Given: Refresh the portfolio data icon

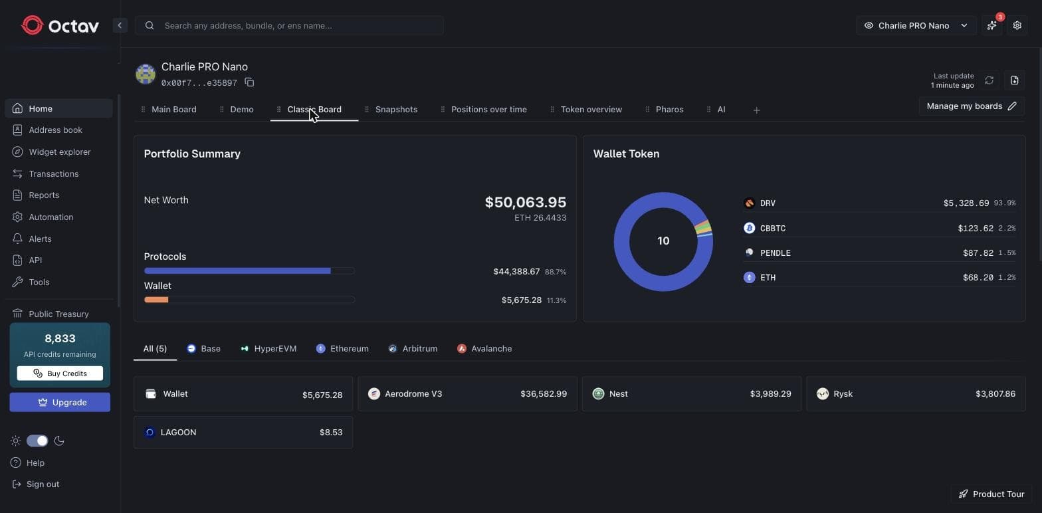Looking at the screenshot, I should tap(989, 80).
